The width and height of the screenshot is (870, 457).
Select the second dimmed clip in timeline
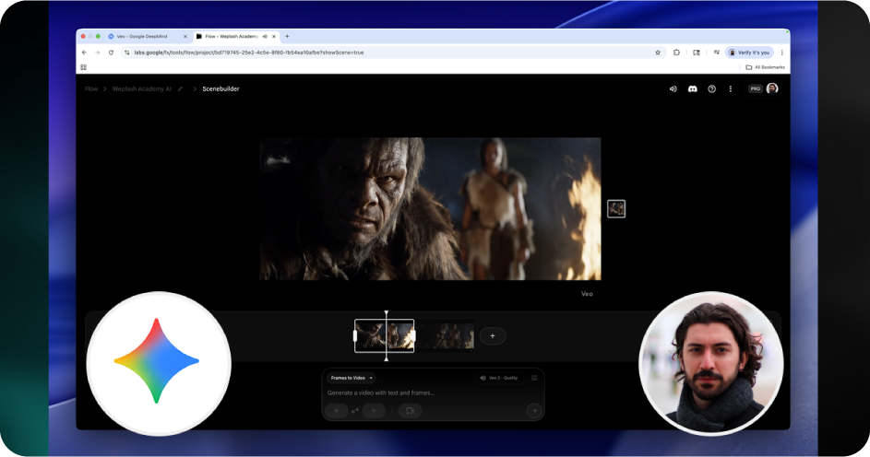(x=445, y=335)
